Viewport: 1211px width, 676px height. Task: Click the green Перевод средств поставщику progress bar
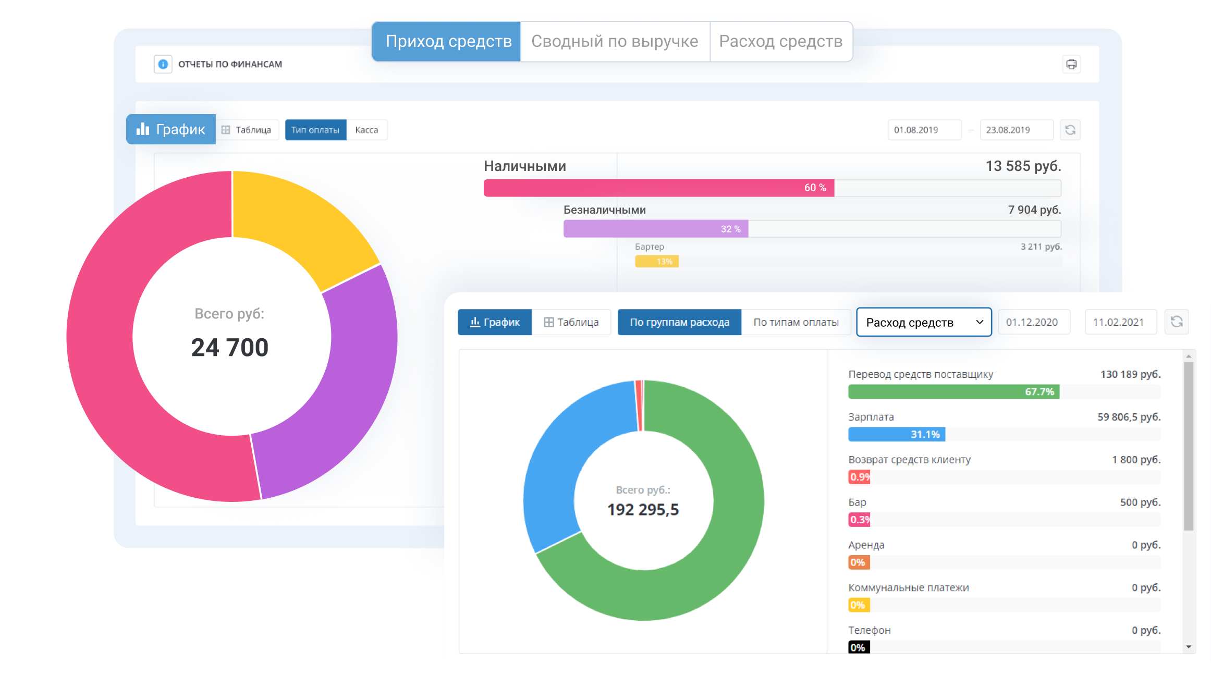pos(952,391)
